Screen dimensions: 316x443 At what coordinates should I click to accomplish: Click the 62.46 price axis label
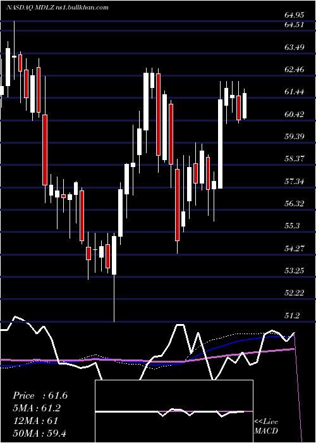coord(295,69)
